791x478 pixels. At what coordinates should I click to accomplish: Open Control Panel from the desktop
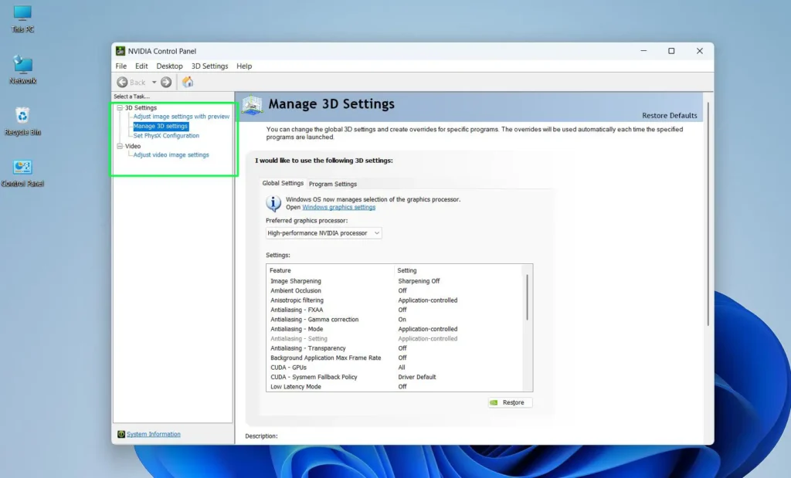pyautogui.click(x=22, y=168)
